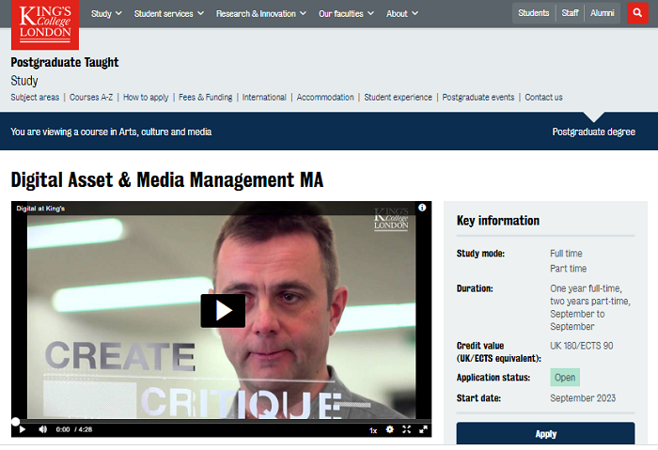The width and height of the screenshot is (658, 450).
Task: Go to the Fees & Funding section
Action: 205,97
